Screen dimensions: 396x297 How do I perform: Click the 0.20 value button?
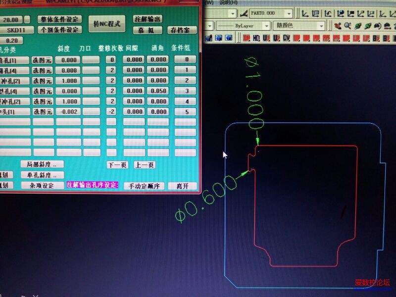pyautogui.click(x=11, y=41)
